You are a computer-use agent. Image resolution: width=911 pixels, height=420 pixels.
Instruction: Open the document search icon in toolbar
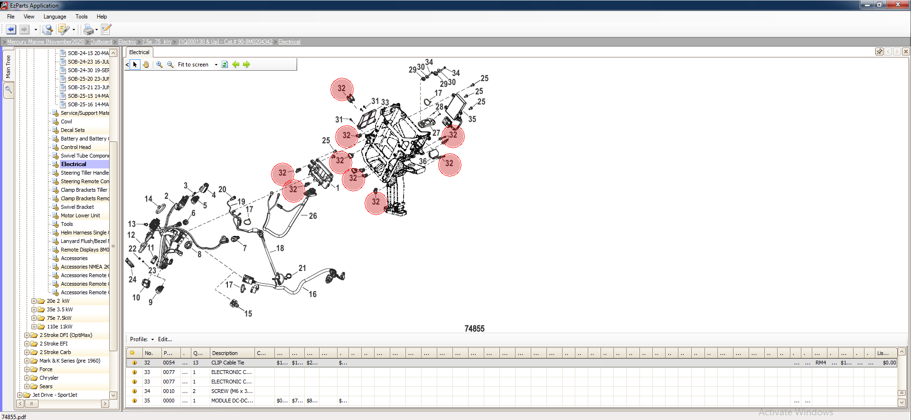[47, 29]
